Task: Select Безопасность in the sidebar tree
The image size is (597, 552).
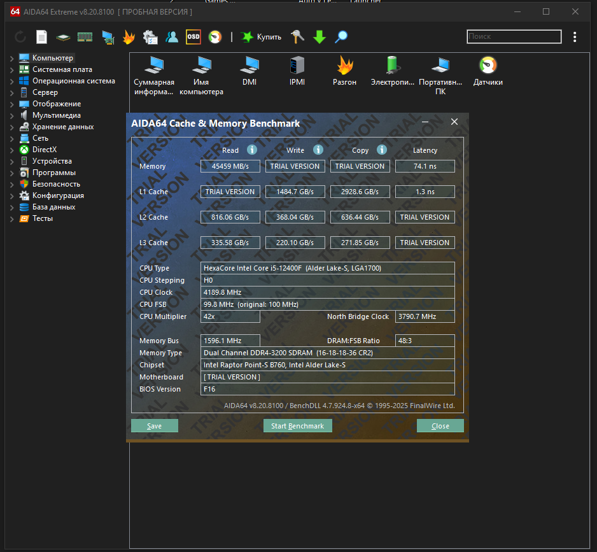Action: coord(56,184)
